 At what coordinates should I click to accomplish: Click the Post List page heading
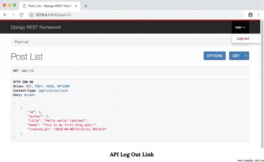tap(27, 57)
